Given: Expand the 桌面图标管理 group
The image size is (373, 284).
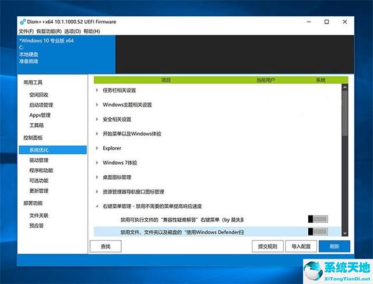Looking at the screenshot, I should pos(97,177).
